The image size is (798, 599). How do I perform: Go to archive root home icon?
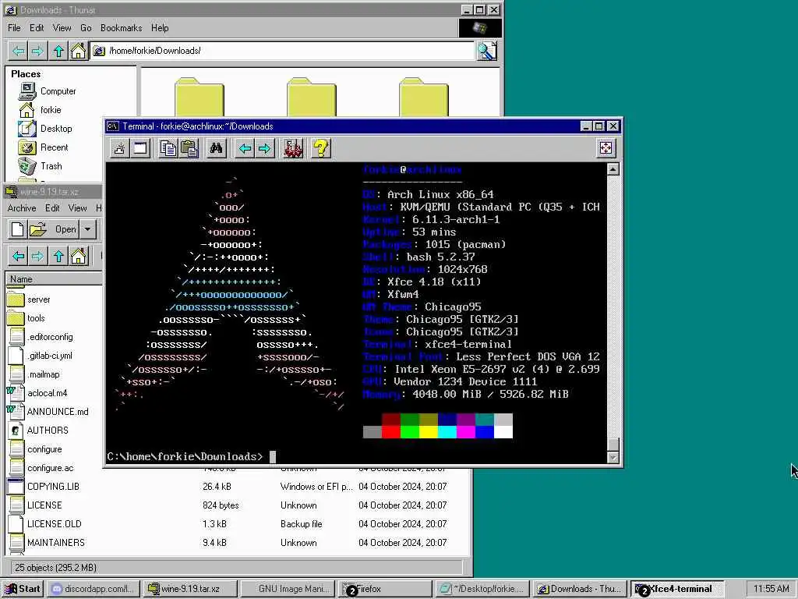click(x=79, y=256)
